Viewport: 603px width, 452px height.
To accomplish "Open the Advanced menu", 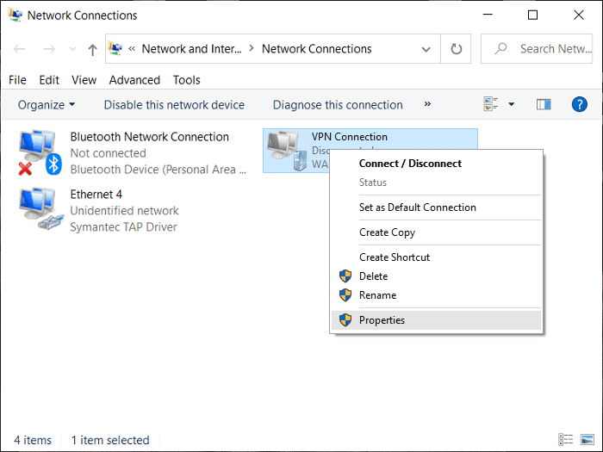I will tap(134, 80).
